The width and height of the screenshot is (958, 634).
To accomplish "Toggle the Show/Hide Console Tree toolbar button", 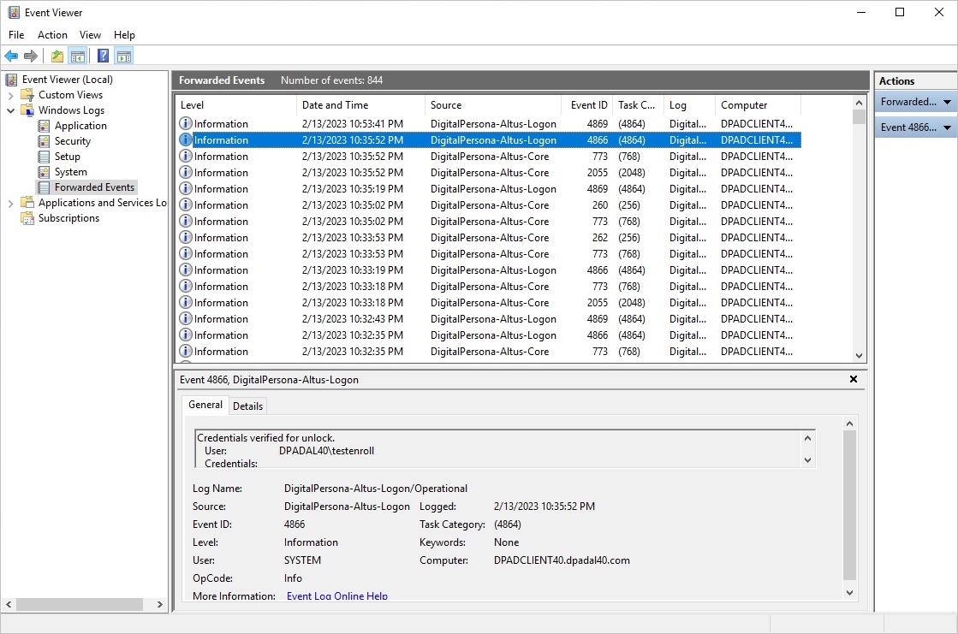I will point(78,56).
